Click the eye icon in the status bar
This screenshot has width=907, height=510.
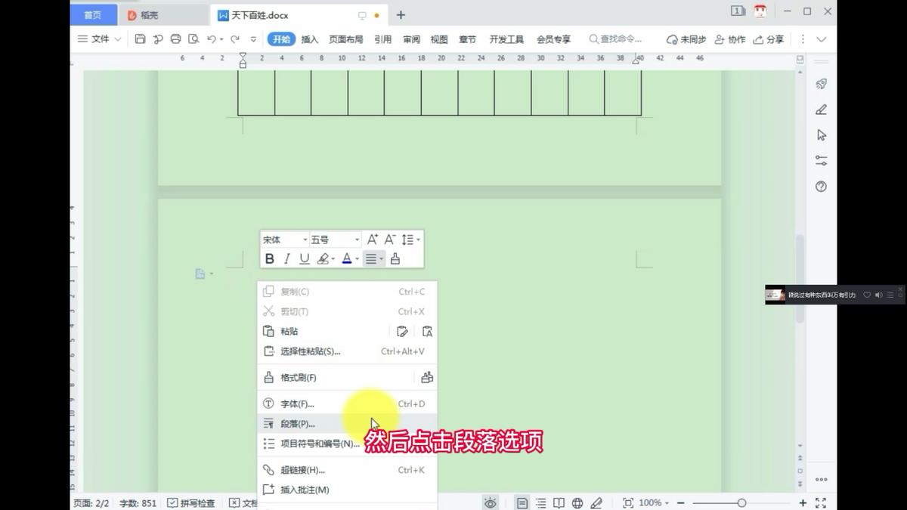[491, 502]
